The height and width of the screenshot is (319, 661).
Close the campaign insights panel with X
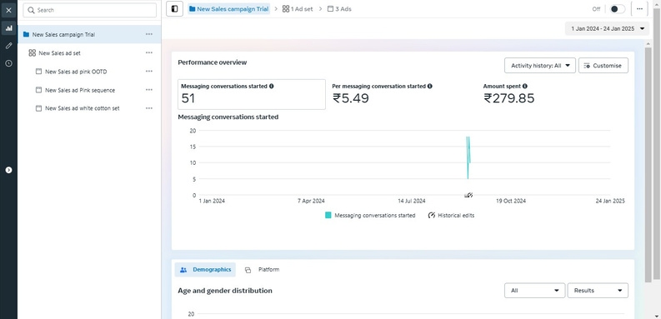click(x=8, y=10)
